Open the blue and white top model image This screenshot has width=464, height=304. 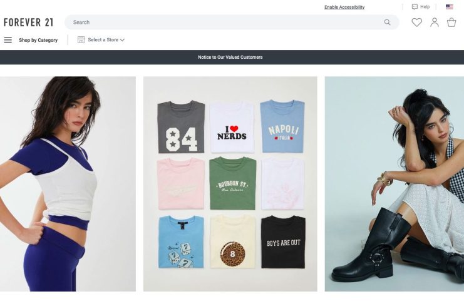(68, 184)
